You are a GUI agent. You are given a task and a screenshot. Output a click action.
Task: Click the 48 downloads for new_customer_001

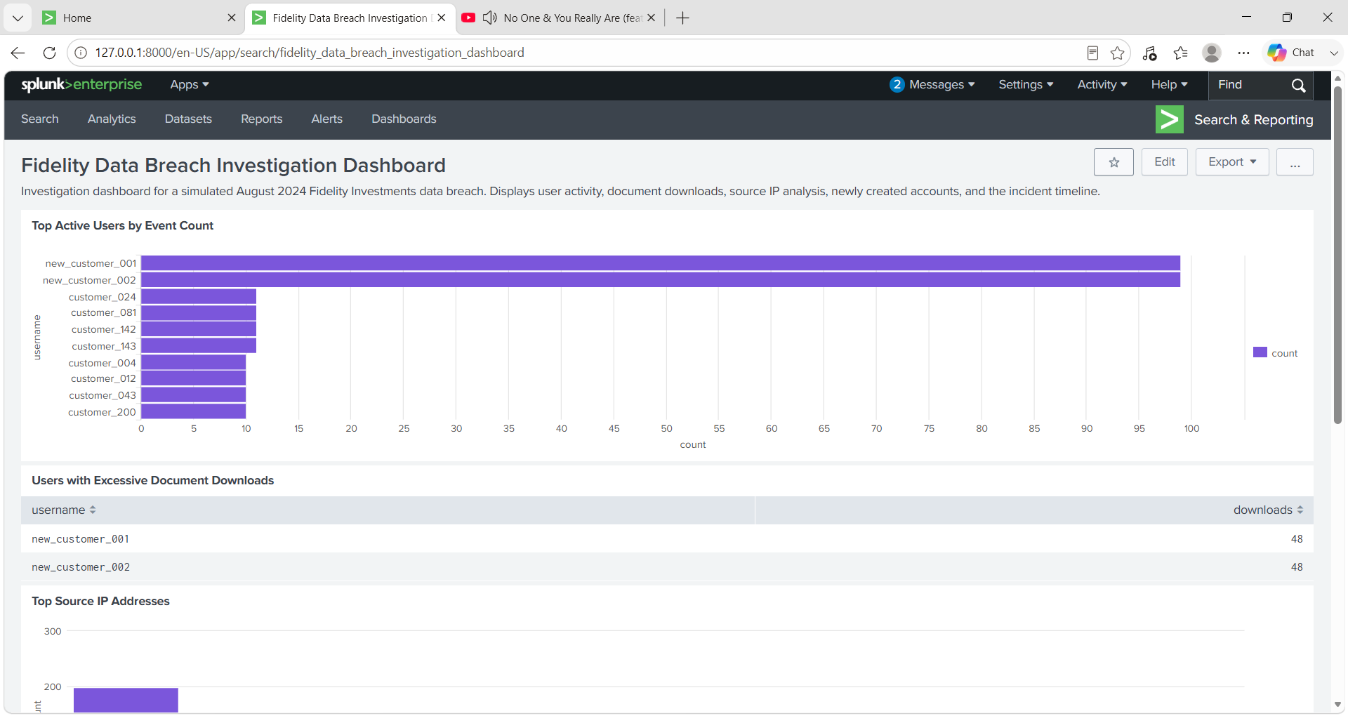click(1297, 539)
